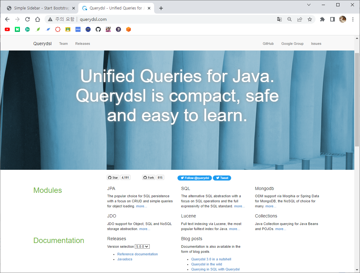This screenshot has width=360, height=273.
Task: Click the scrollbar down arrow
Action: click(357, 270)
